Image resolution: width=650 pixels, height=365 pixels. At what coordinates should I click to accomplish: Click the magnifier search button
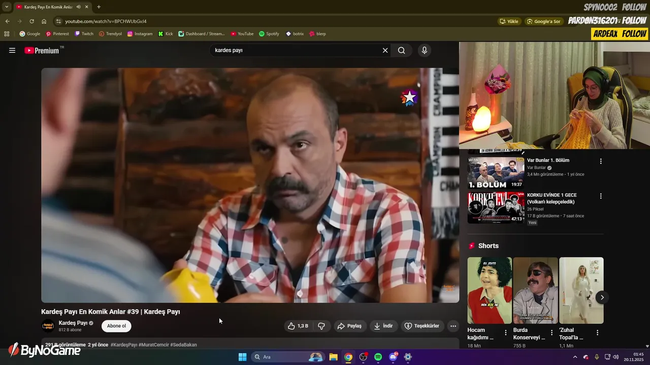(x=401, y=50)
